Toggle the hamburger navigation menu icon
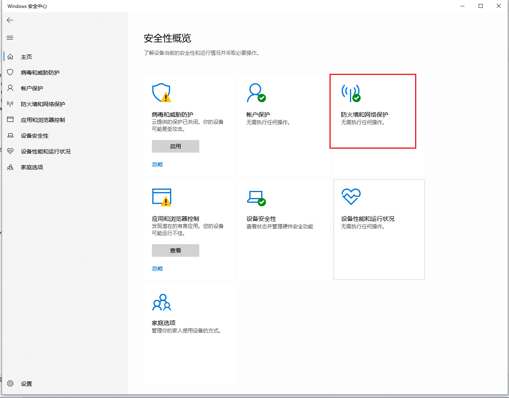Screen dimensions: 509x398 coord(10,38)
